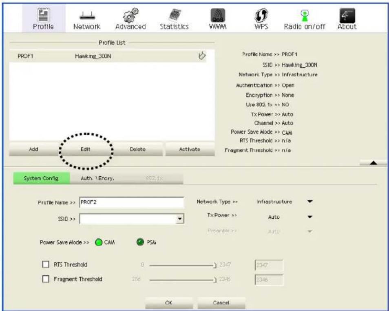Open the About section icon
This screenshot has height=311, width=389.
pyautogui.click(x=347, y=16)
